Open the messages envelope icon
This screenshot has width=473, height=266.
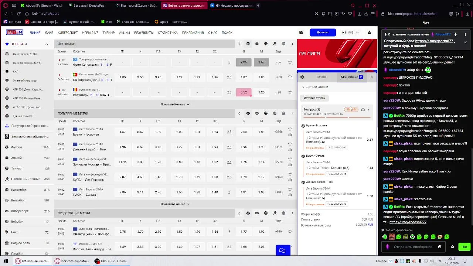[x=301, y=32]
